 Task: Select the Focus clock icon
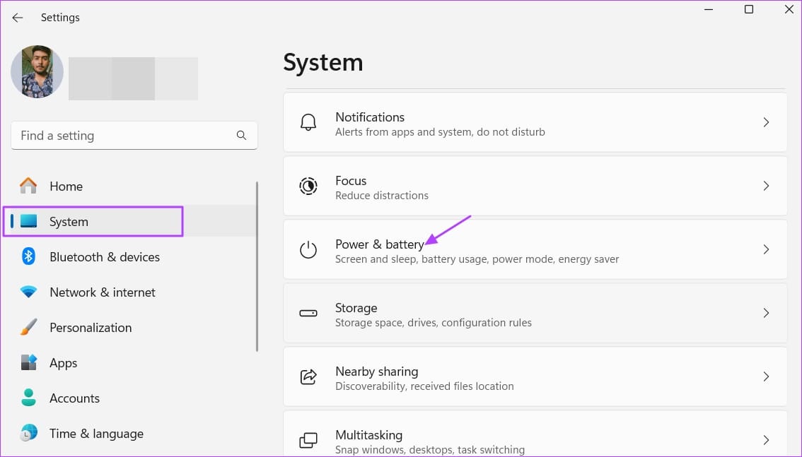[308, 186]
